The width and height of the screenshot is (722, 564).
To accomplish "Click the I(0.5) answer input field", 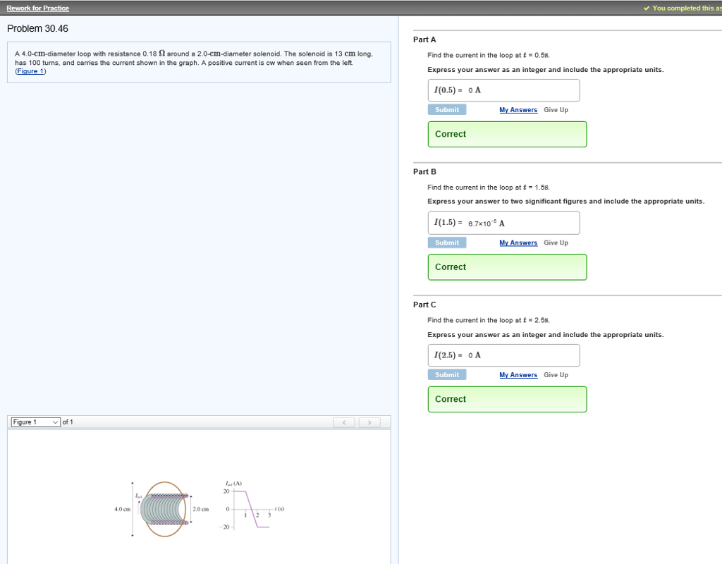I will pyautogui.click(x=503, y=90).
